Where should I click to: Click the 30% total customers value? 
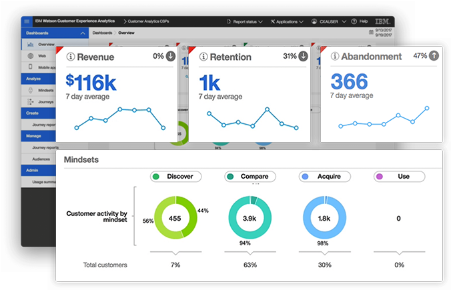(x=324, y=265)
